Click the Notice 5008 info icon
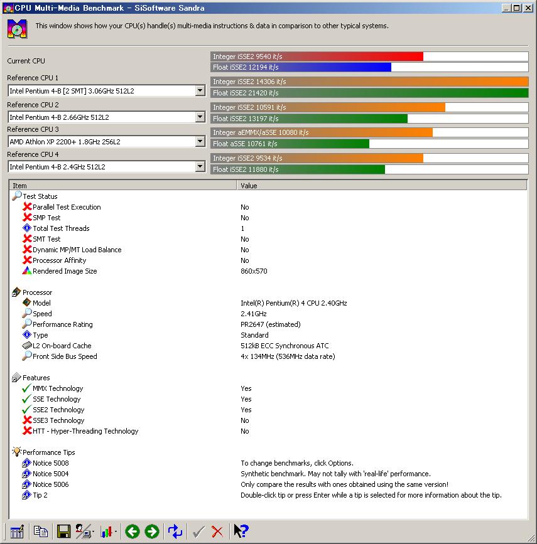Viewport: 537px width, 544px height. (x=27, y=463)
